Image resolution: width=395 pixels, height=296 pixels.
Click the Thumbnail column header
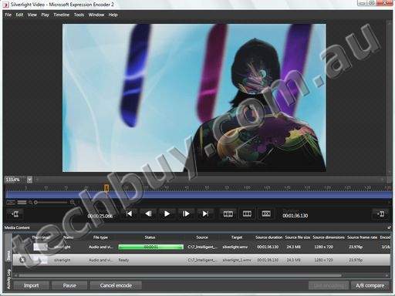tap(40, 237)
